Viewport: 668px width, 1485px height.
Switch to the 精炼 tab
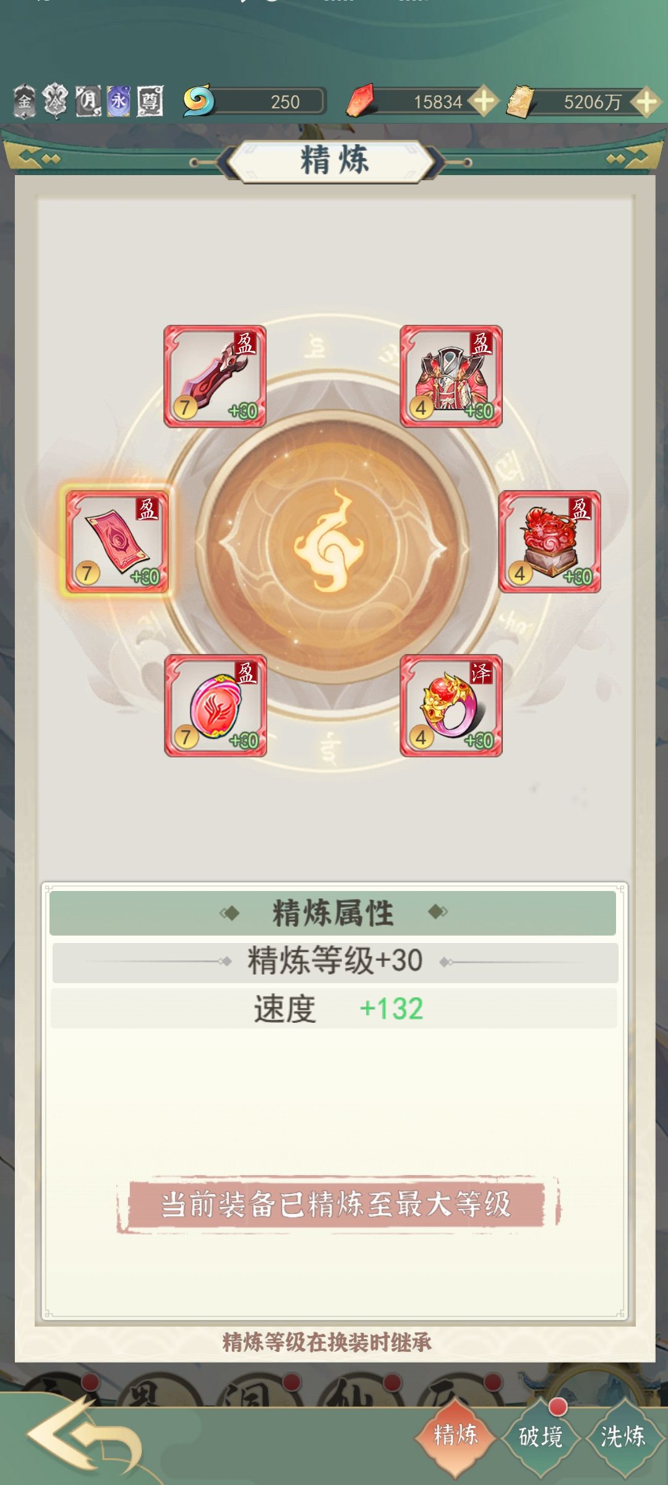455,1435
